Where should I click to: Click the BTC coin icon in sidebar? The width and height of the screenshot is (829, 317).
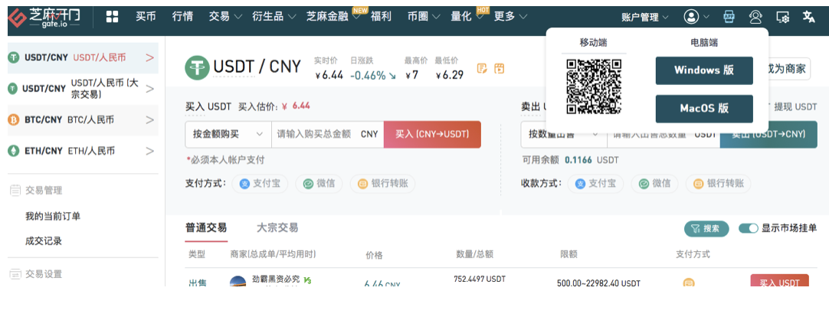pyautogui.click(x=13, y=120)
